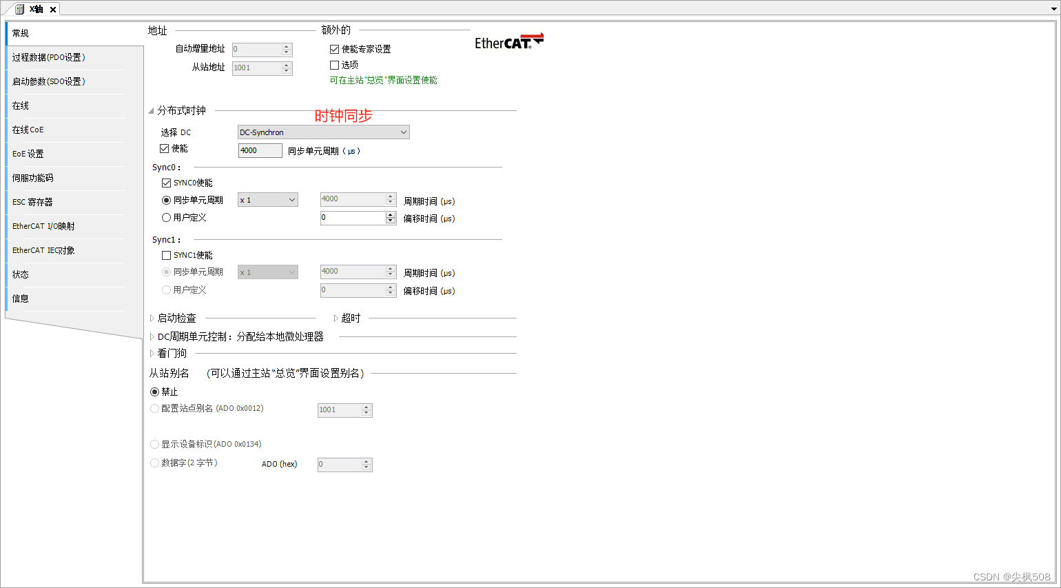Click the X轴 tab document icon
The image size is (1061, 588).
(20, 9)
